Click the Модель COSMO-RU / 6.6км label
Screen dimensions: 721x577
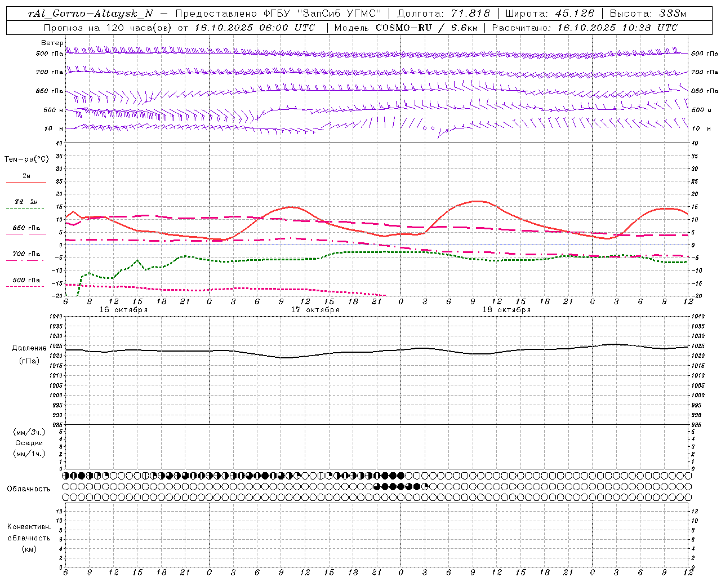pos(406,28)
